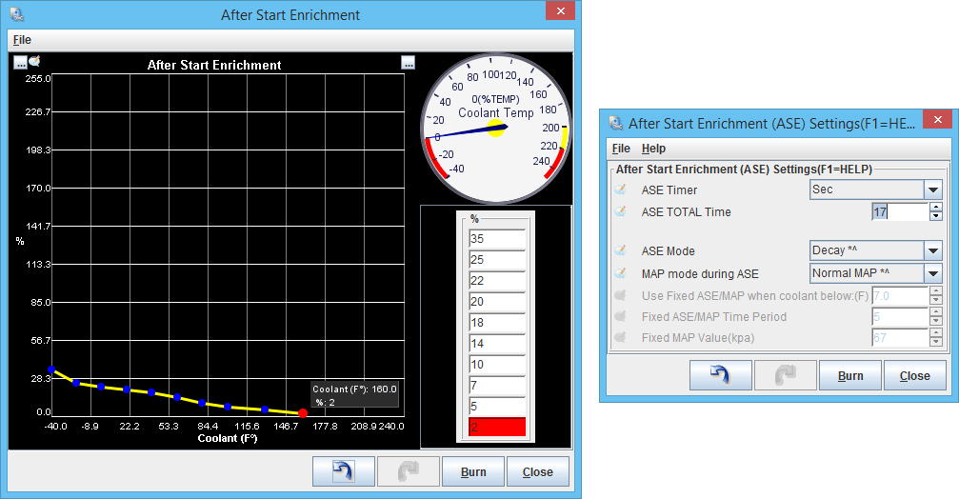This screenshot has width=959, height=499.
Task: Close After Start Enrichment window with red X
Action: 560,10
